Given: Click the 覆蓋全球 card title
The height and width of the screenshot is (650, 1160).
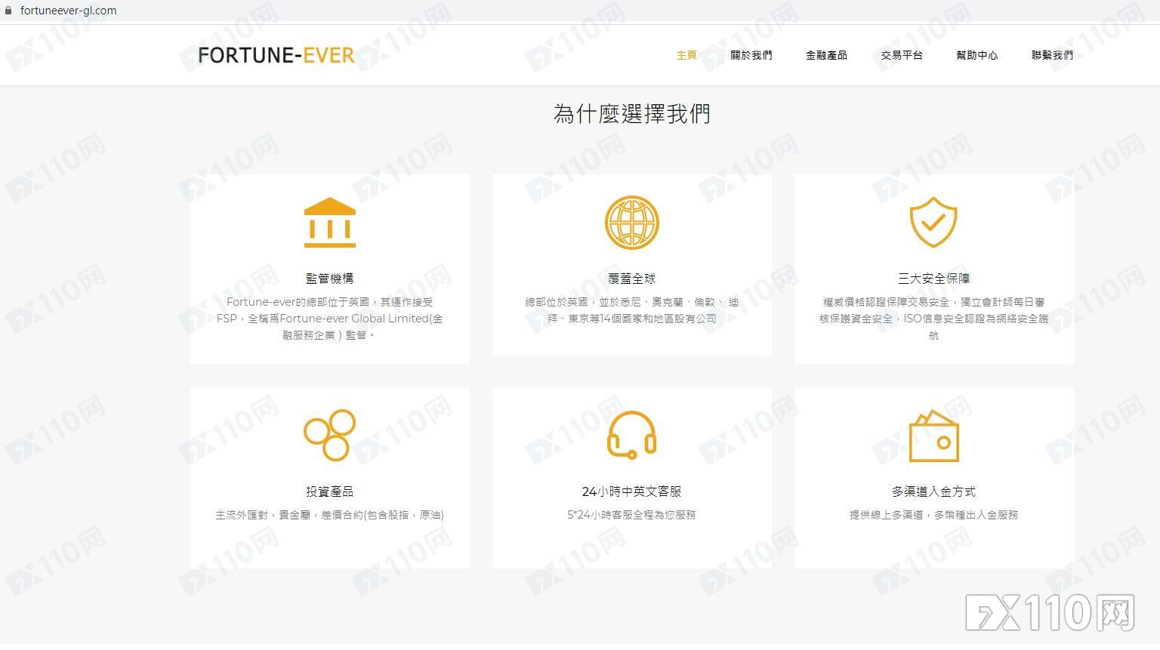Looking at the screenshot, I should click(632, 279).
